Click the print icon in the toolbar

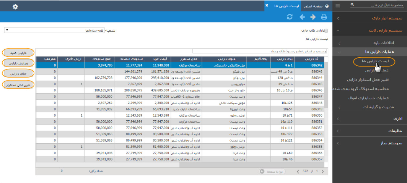324,17
